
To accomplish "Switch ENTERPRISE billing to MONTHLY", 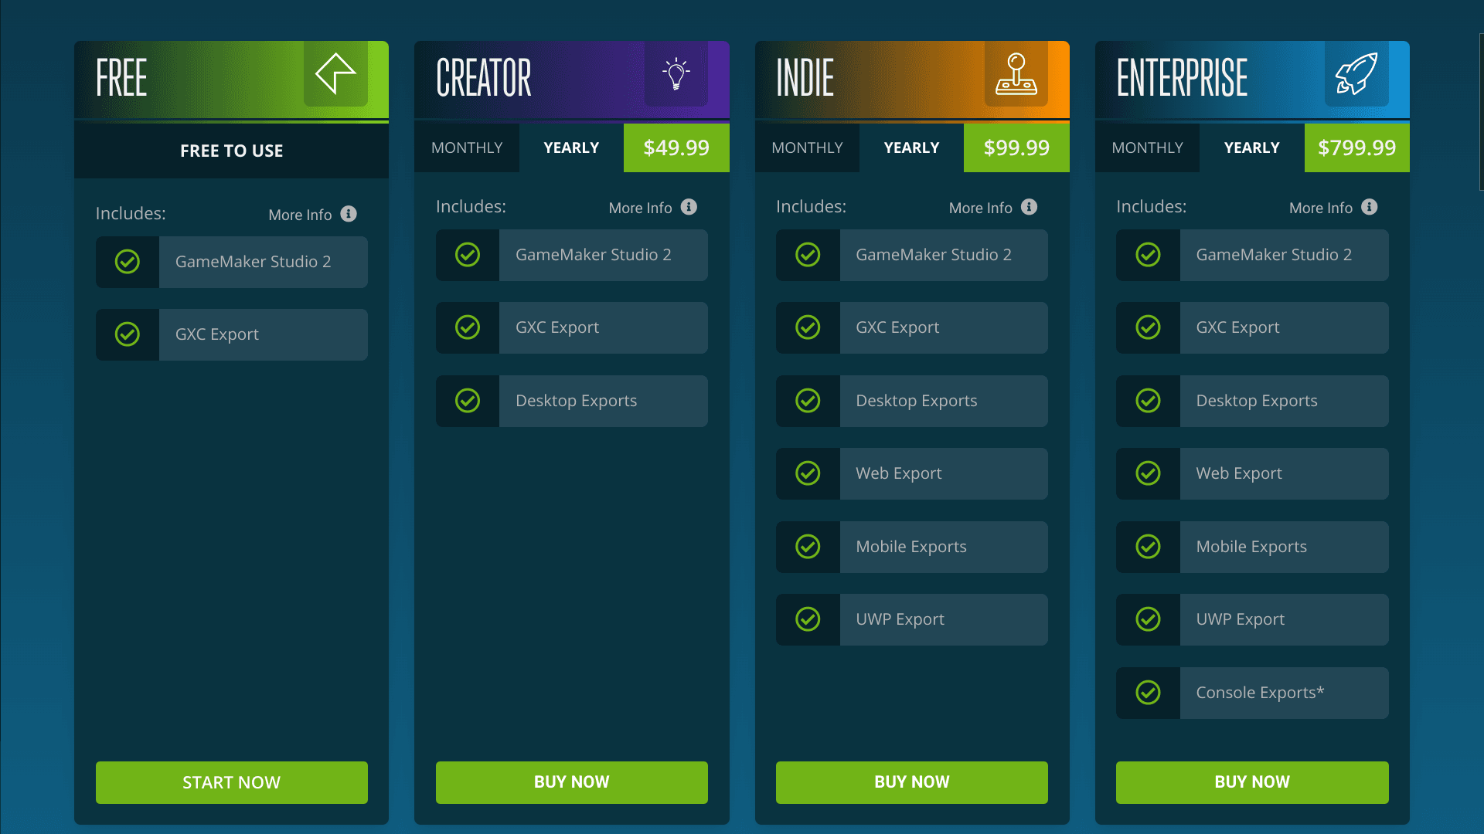I will (x=1147, y=147).
